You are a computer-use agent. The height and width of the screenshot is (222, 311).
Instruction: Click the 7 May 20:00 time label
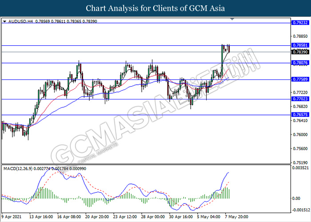point(237,217)
